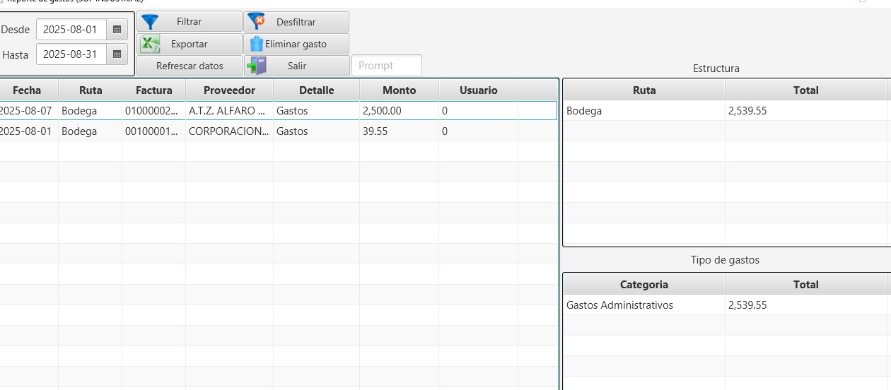The height and width of the screenshot is (390, 891).
Task: Click the Proveedor column header
Action: (229, 90)
